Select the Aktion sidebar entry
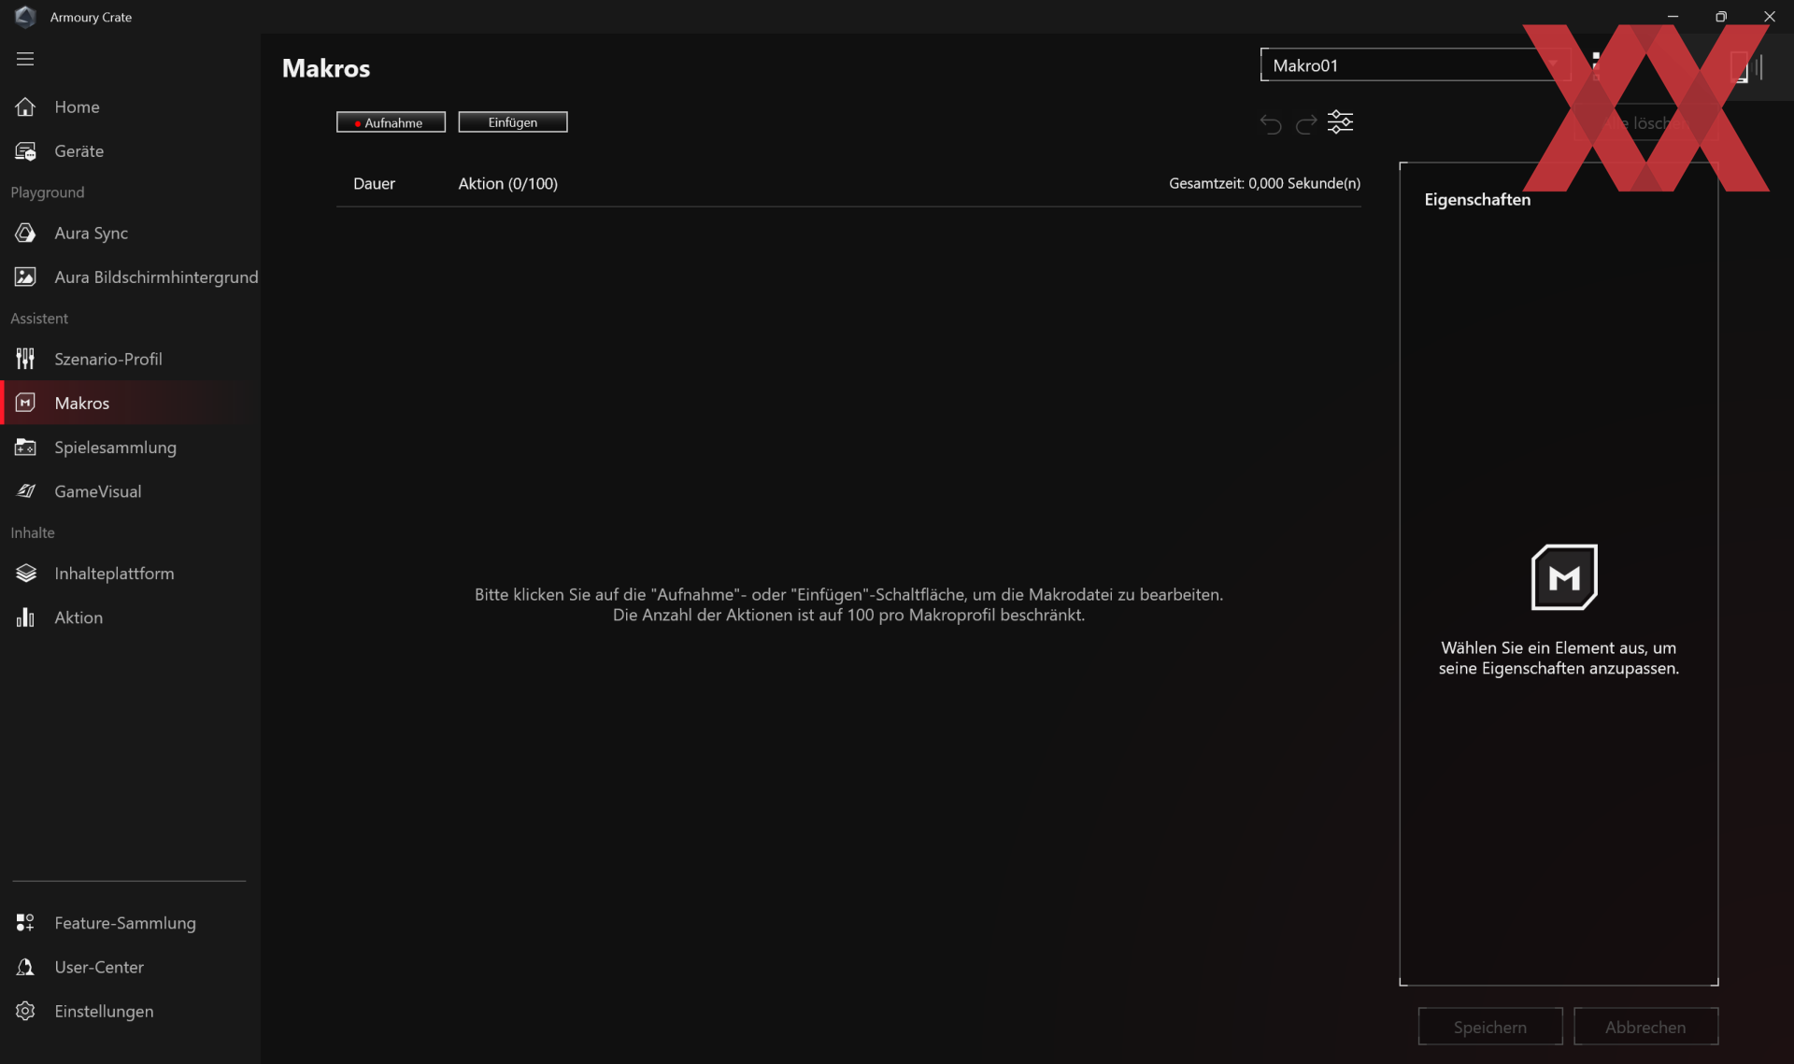 click(130, 617)
